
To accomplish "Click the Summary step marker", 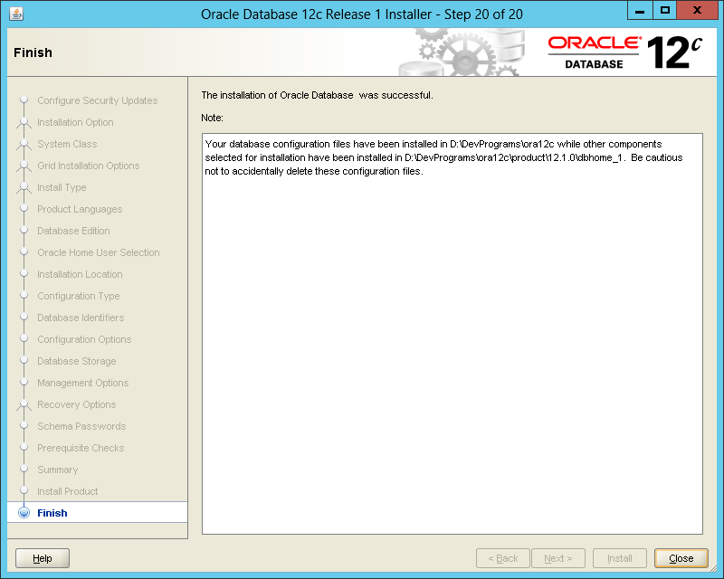I will (24, 469).
